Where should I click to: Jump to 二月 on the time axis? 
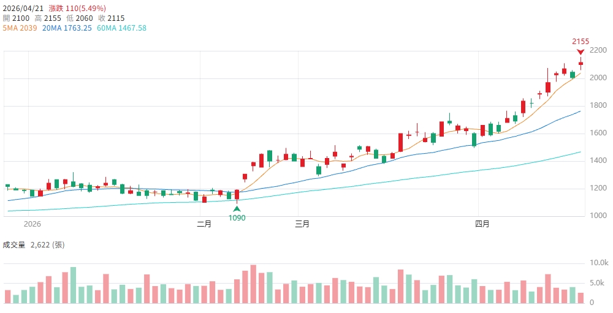tap(204, 224)
